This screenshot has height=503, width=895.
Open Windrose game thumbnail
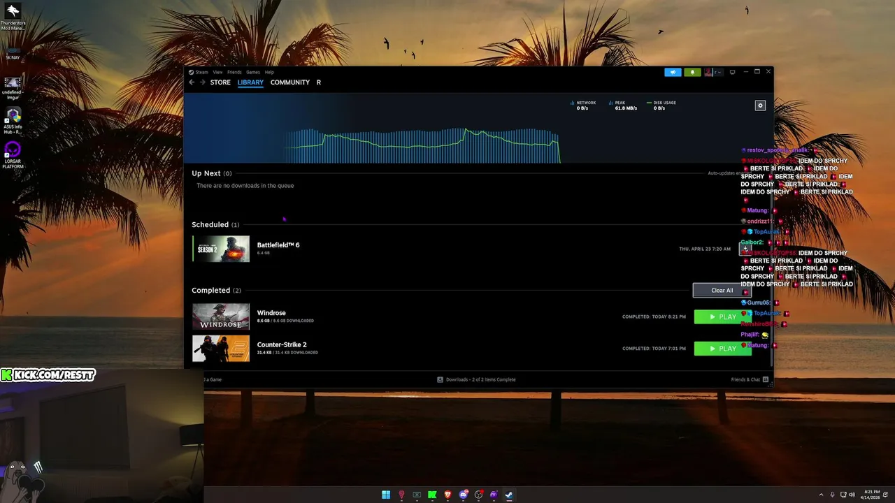(221, 316)
